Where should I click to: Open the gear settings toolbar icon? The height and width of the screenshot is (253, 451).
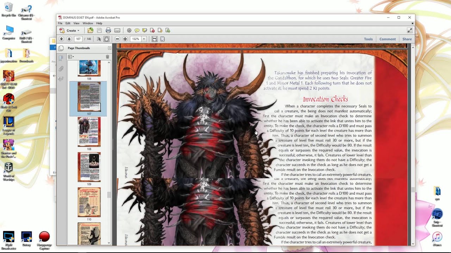click(x=129, y=31)
